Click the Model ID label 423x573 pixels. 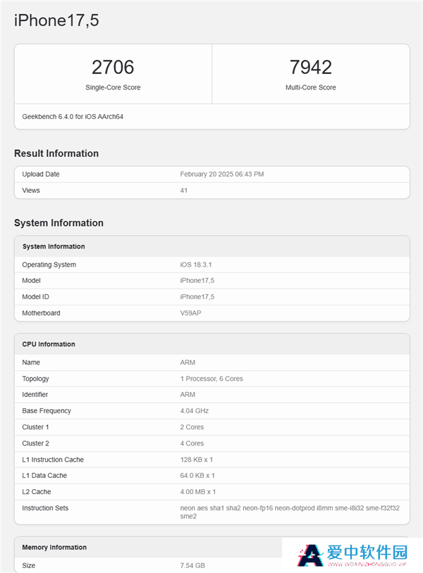tap(35, 297)
